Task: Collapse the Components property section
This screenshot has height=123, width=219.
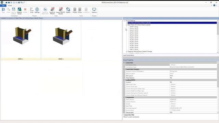Action: point(124,97)
